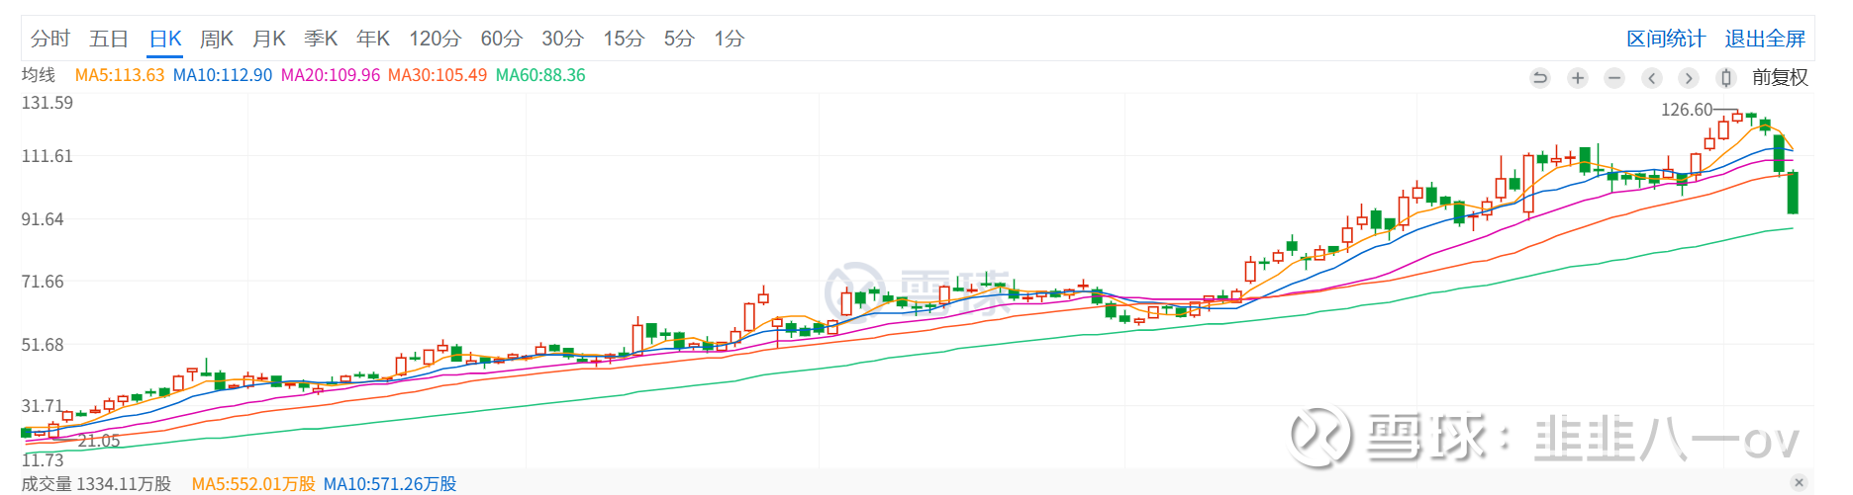
Task: Switch to the 五日 tab
Action: click(x=109, y=39)
